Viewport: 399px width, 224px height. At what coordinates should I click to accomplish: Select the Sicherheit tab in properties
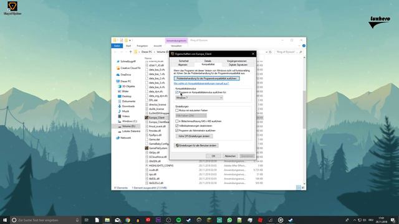click(x=183, y=61)
